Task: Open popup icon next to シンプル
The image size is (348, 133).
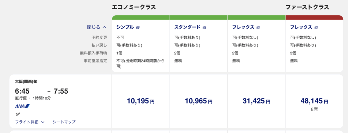Action: pyautogui.click(x=138, y=27)
